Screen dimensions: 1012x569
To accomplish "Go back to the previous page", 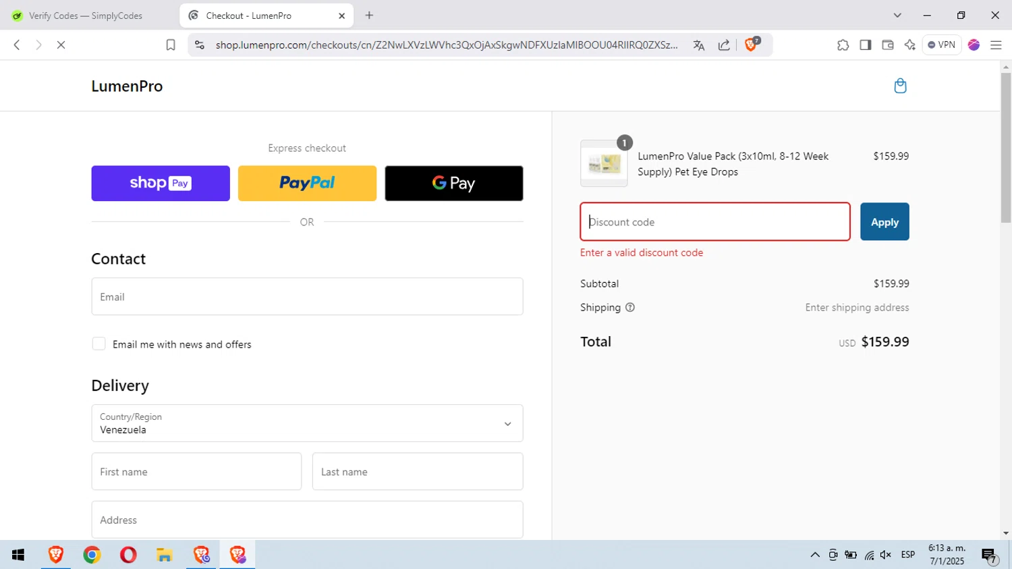I will point(17,45).
